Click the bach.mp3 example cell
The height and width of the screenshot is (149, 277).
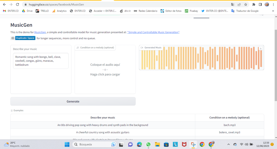pyautogui.click(x=229, y=125)
